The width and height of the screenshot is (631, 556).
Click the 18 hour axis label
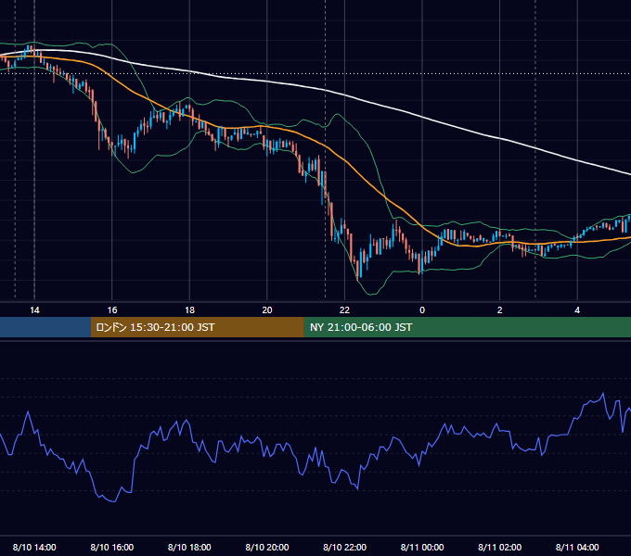coord(189,310)
